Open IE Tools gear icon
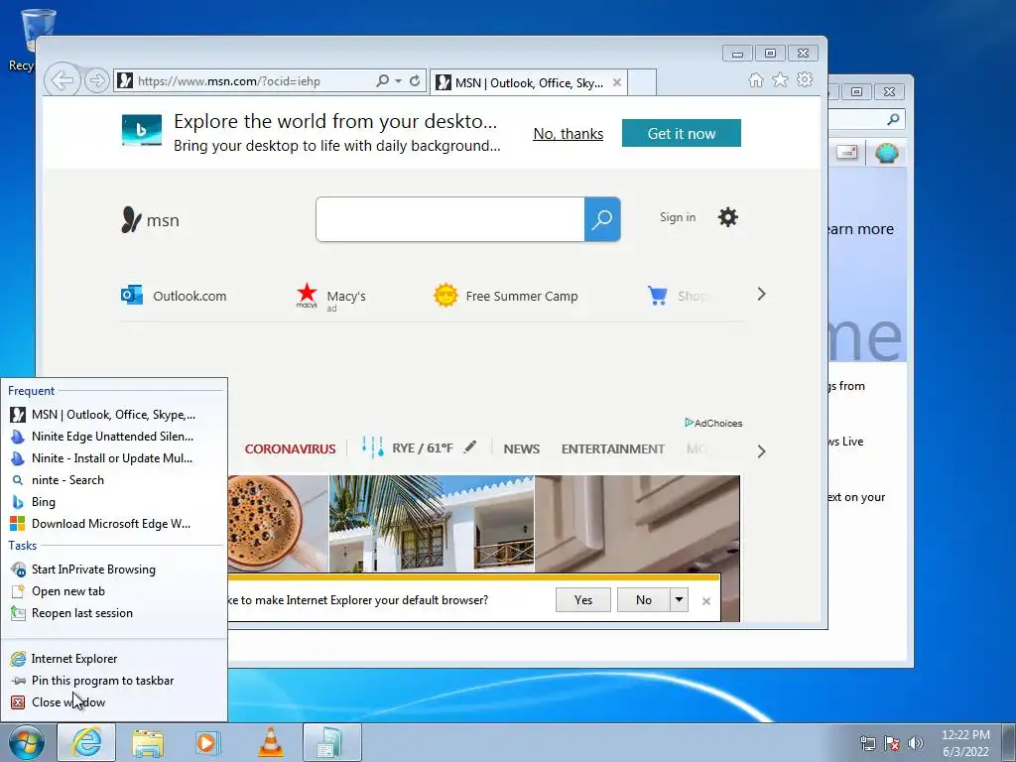This screenshot has height=762, width=1016. [x=805, y=79]
